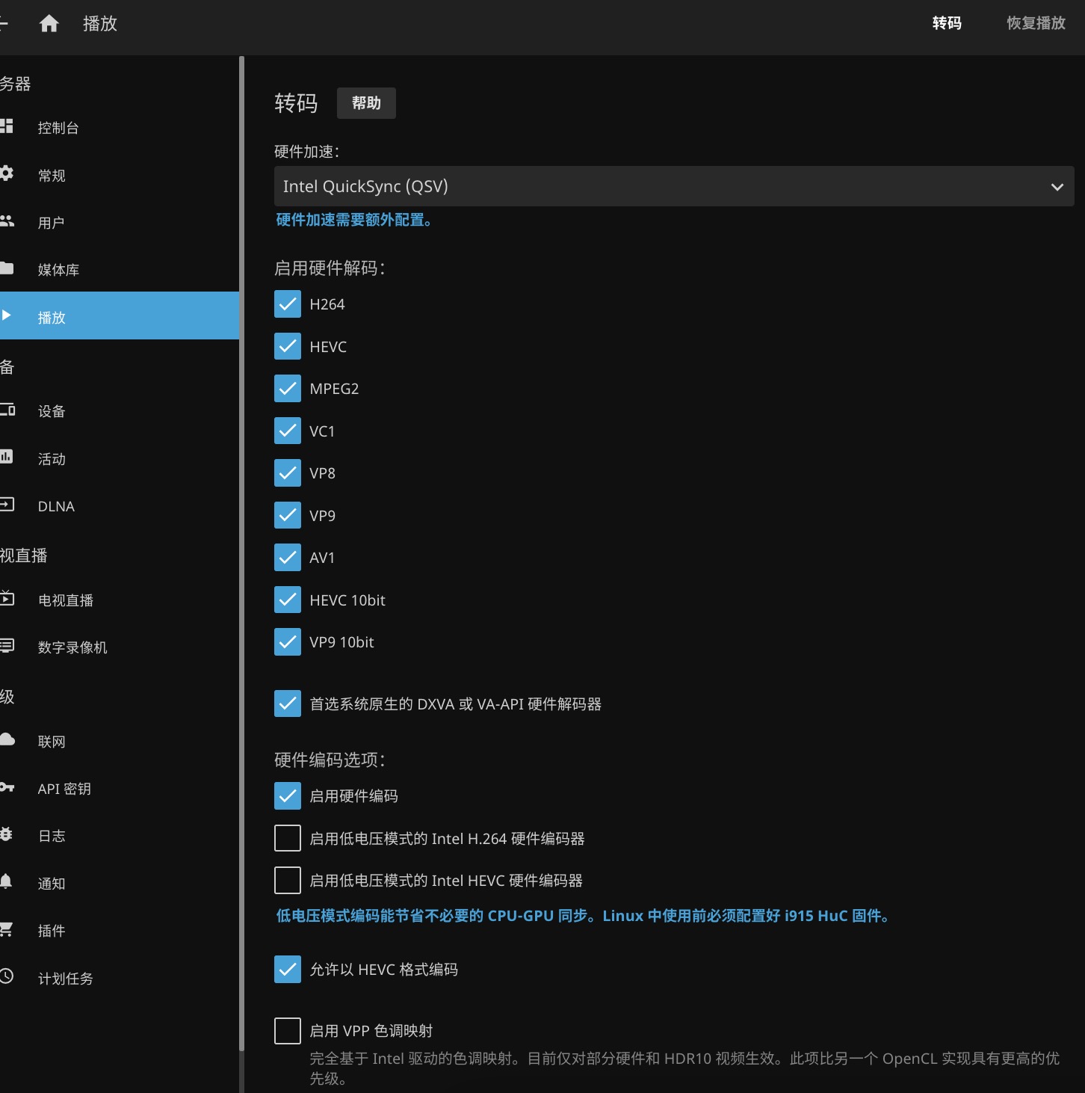The height and width of the screenshot is (1093, 1085).
Task: Open 数字录像机 in the sidebar
Action: coord(120,647)
